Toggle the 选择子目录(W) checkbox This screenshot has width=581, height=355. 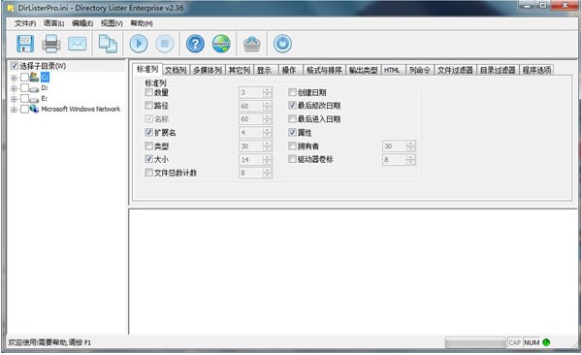point(15,66)
